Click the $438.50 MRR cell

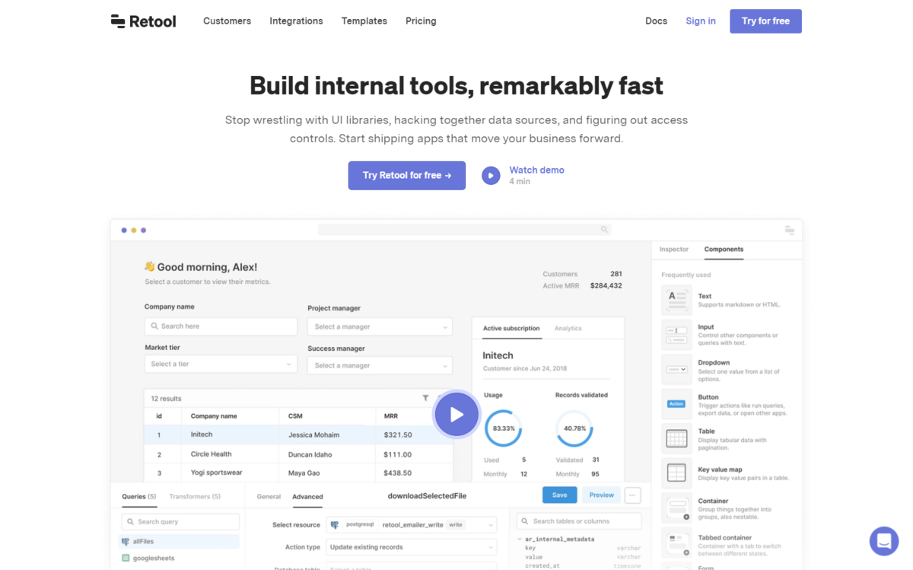(x=398, y=473)
